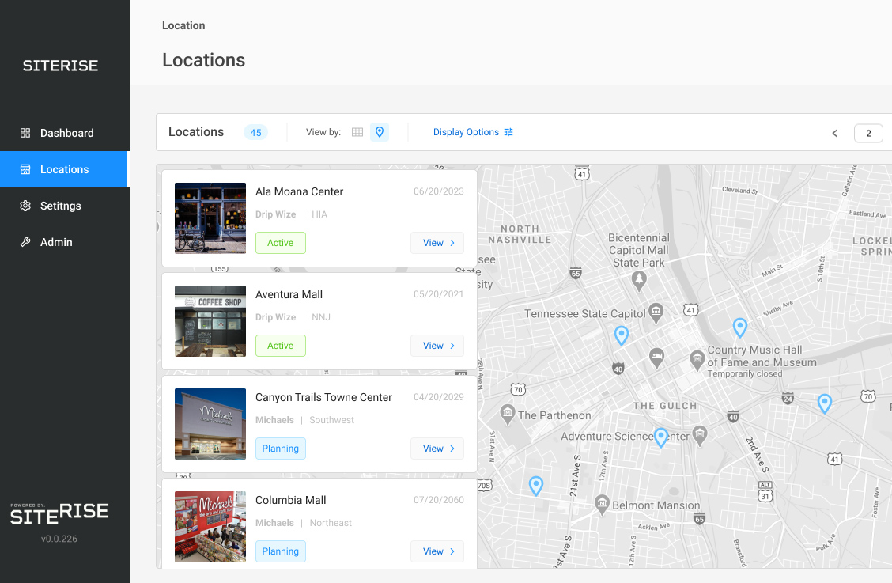Enable the Active status badge on Aventura Mall

[x=280, y=346]
